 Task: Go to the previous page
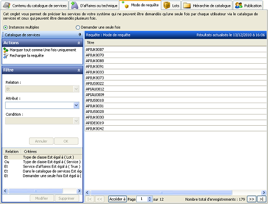click(99, 199)
